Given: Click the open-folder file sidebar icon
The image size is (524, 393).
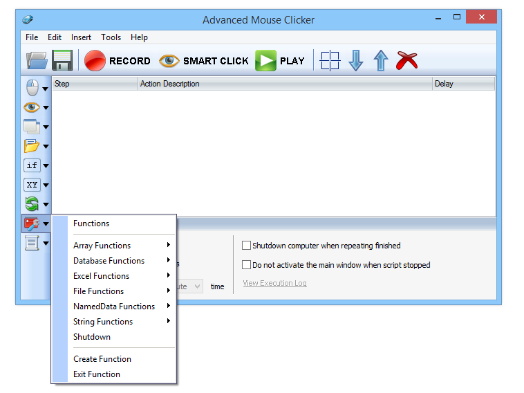Looking at the screenshot, I should (32, 146).
